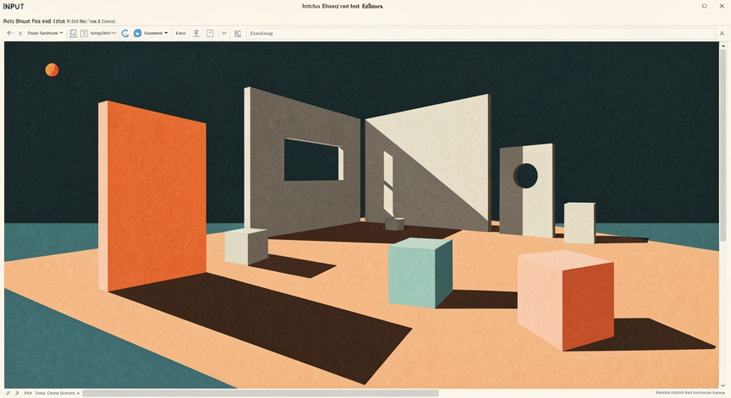Click the INPUT title label

point(14,7)
